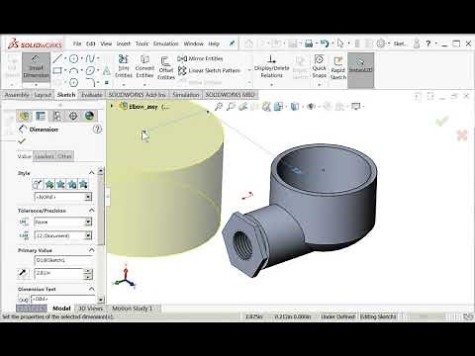Open the ConfigurationManager tab

pyautogui.click(x=57, y=116)
